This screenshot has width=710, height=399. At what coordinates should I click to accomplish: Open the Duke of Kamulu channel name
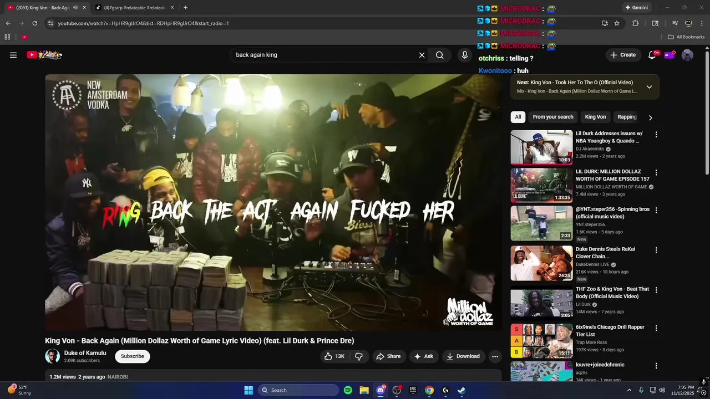point(85,353)
